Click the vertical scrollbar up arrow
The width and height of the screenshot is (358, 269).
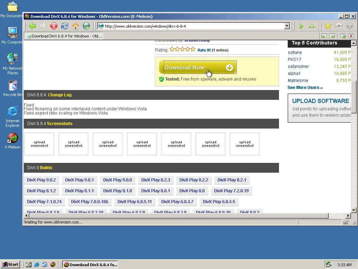point(354,43)
